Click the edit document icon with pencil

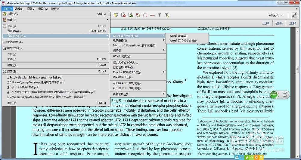138,15
